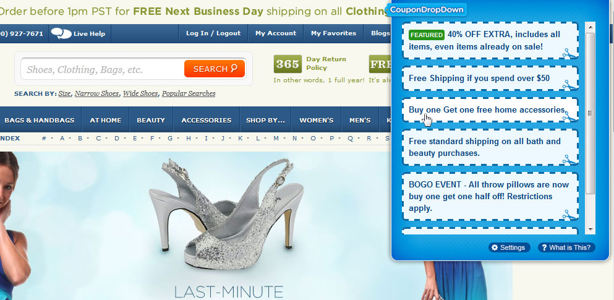Open BAGS & HANDBAGS category menu
Viewport: 614px width, 300px height.
pos(39,120)
